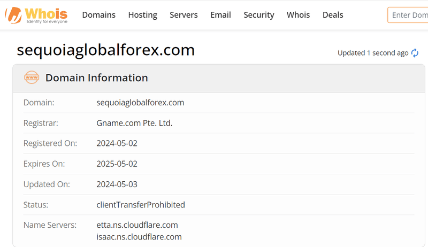
Task: Select Whois in the navigation bar
Action: pos(298,15)
